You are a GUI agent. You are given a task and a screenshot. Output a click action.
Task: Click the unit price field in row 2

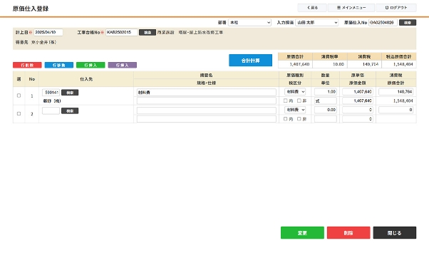point(358,110)
